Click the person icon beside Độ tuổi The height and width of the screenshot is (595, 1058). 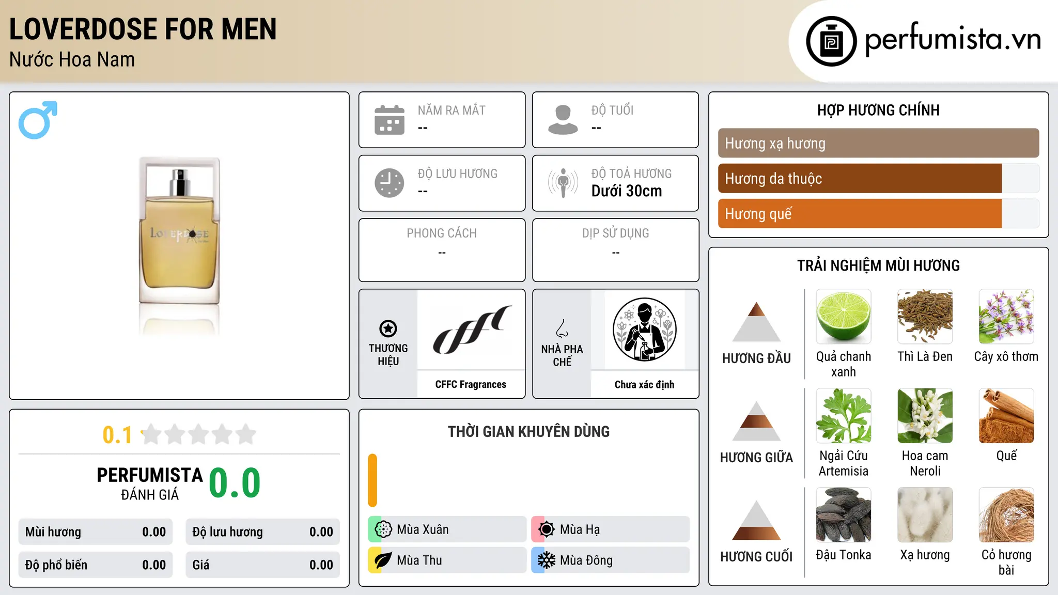coord(563,120)
